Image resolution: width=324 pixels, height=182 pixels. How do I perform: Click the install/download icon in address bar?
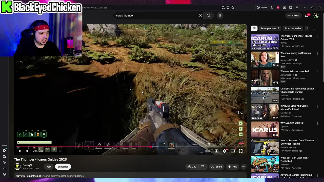228,8
